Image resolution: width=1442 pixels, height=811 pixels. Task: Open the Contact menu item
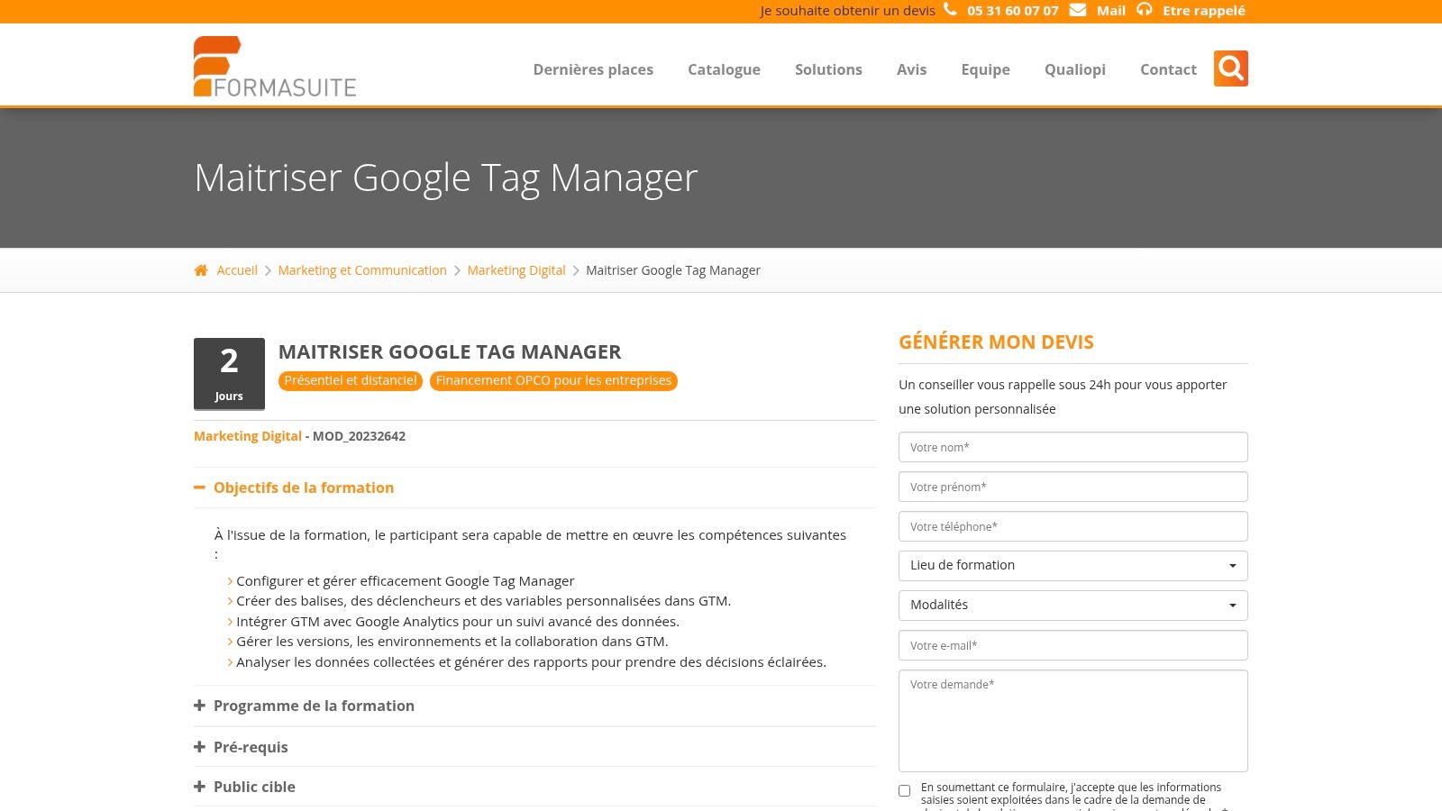pos(1168,69)
